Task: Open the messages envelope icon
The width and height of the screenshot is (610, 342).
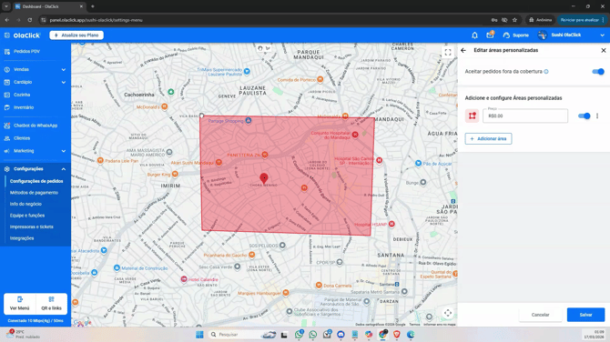Action: point(490,35)
